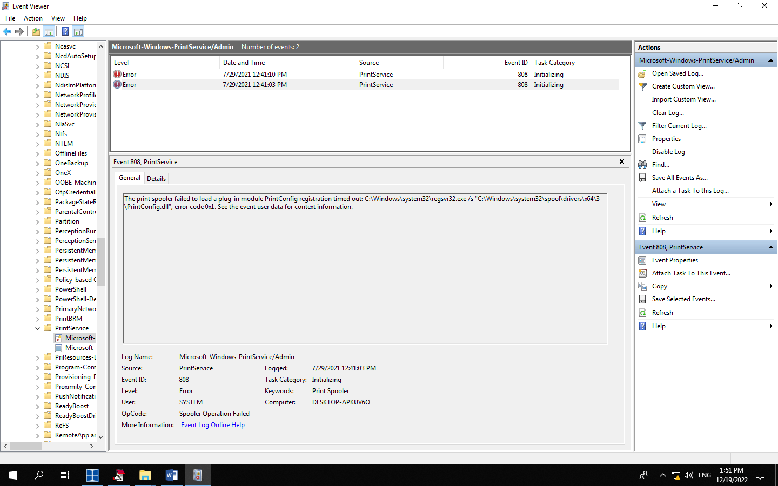Click the volume icon in system tray

(688, 475)
